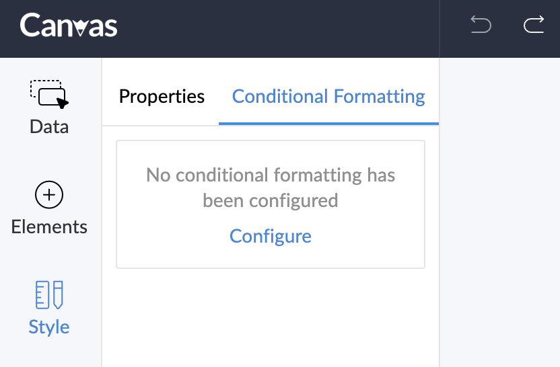The height and width of the screenshot is (367, 560).
Task: Select the Conditional Formatting tab
Action: tap(328, 97)
